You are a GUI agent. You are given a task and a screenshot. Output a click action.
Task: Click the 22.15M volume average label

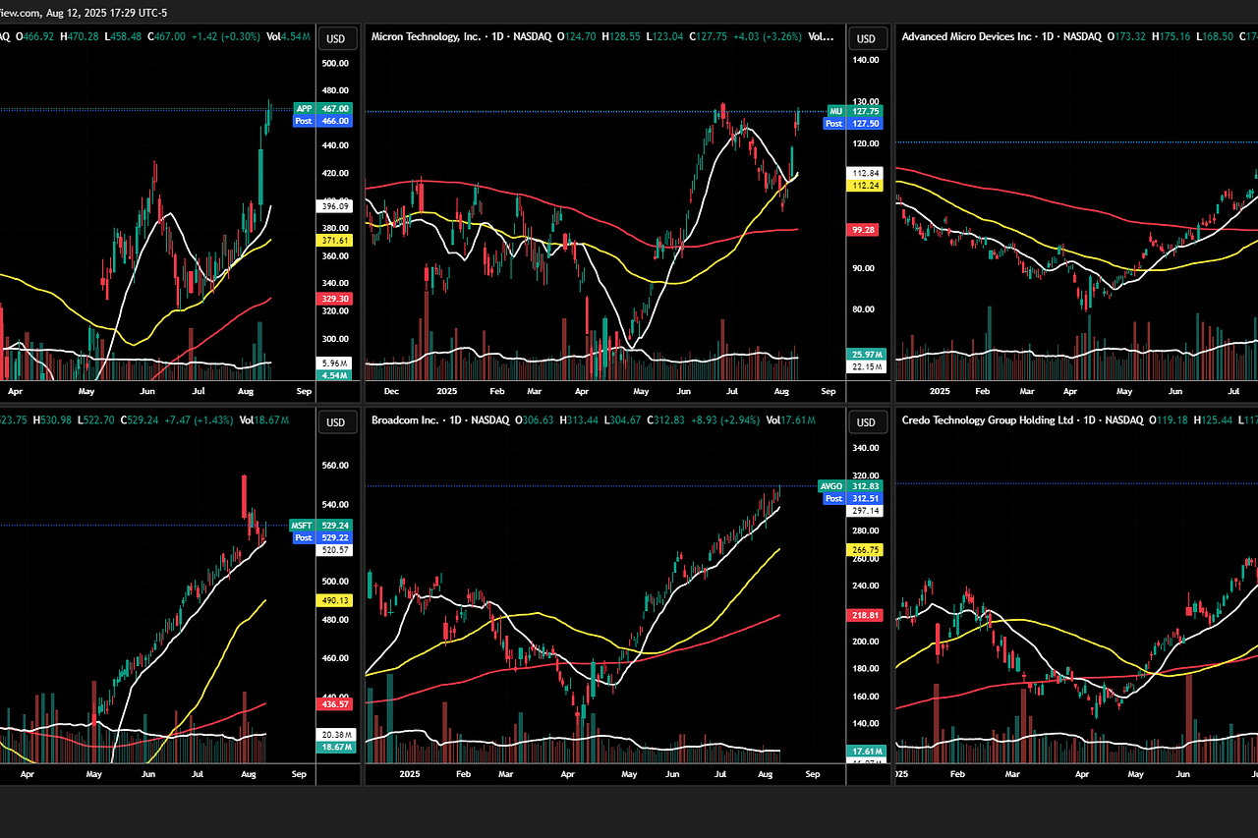(x=866, y=366)
